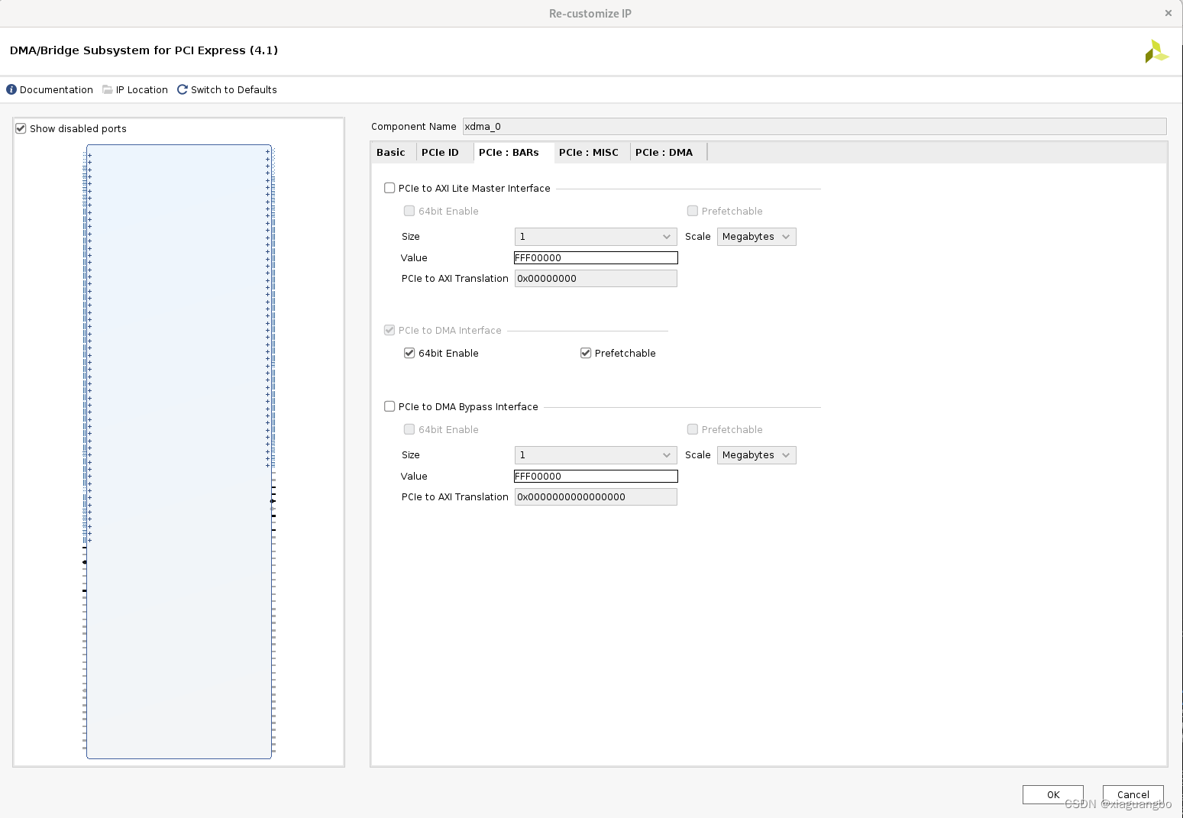1183x818 pixels.
Task: Switch to the Basic tab
Action: tap(391, 152)
